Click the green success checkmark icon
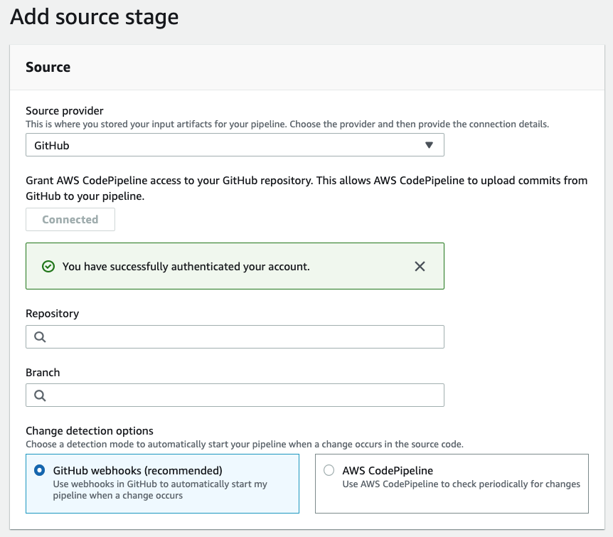This screenshot has height=537, width=613. pyautogui.click(x=48, y=267)
